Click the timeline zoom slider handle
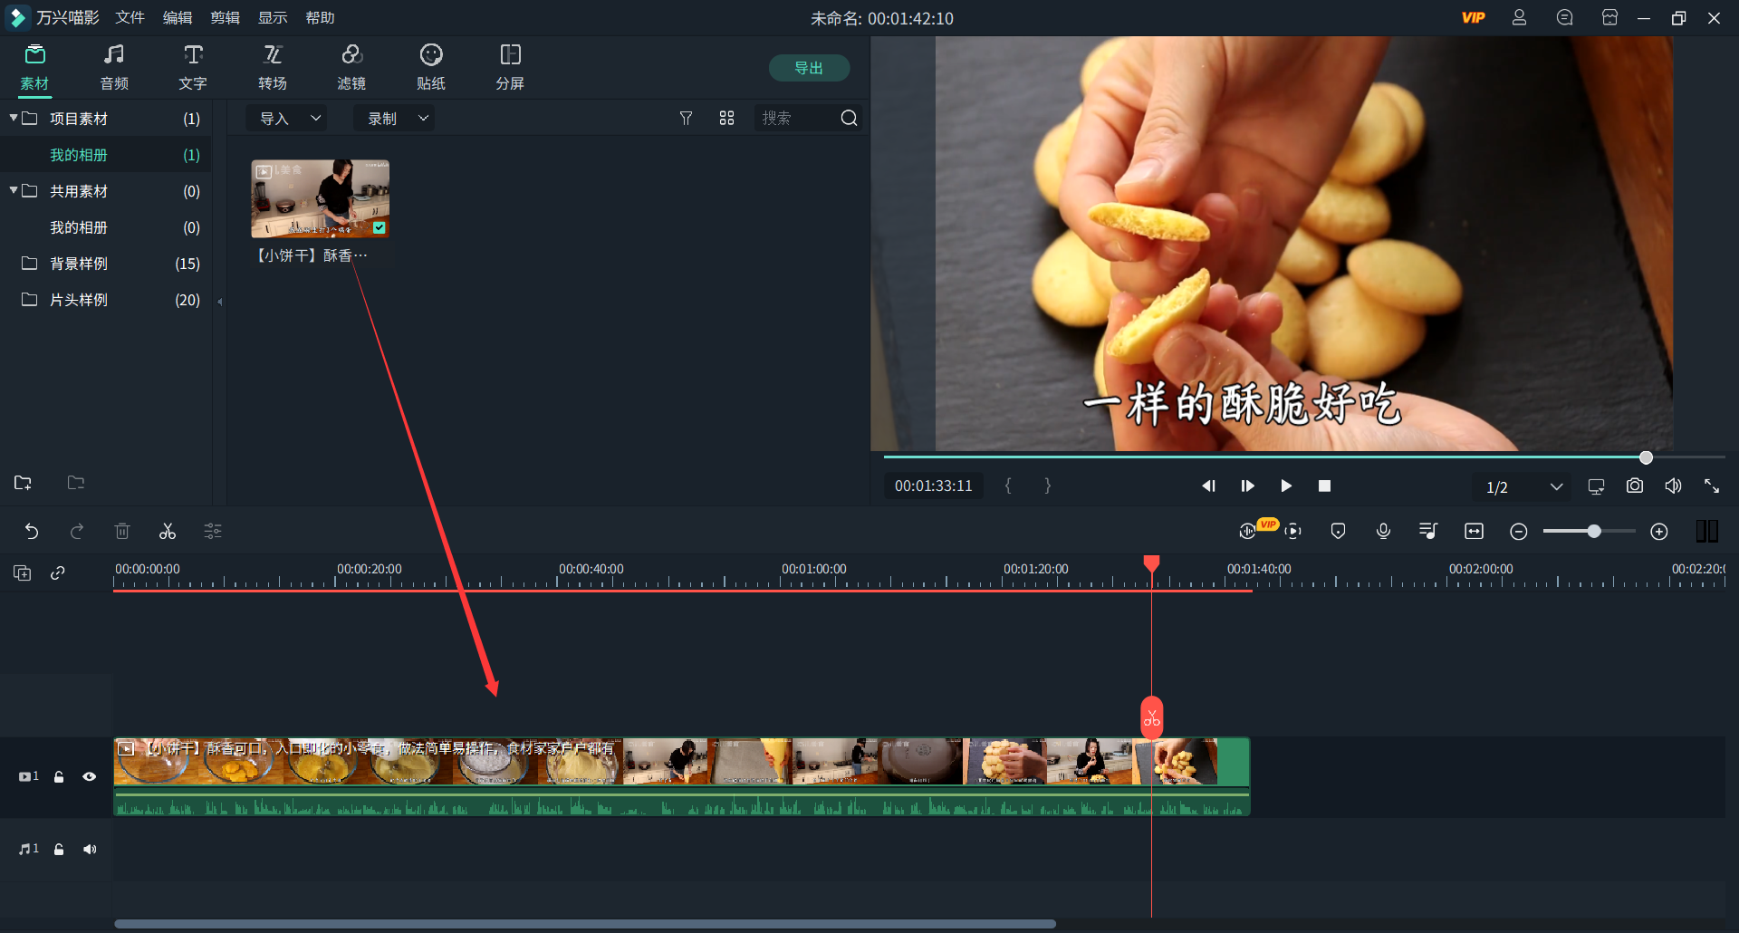This screenshot has height=933, width=1739. coord(1593,532)
